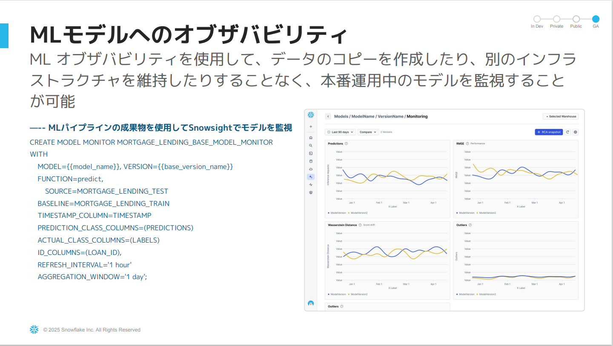Toggle ModelVersion2 legend in Wasserstein Distance chart
This screenshot has height=346, width=613.
[358, 294]
